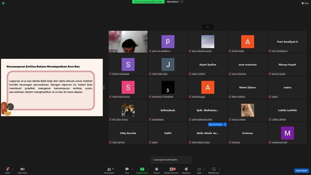The width and height of the screenshot is (311, 175).
Task: Select Sheila Fachrunnisa tile
Action: coord(128,87)
